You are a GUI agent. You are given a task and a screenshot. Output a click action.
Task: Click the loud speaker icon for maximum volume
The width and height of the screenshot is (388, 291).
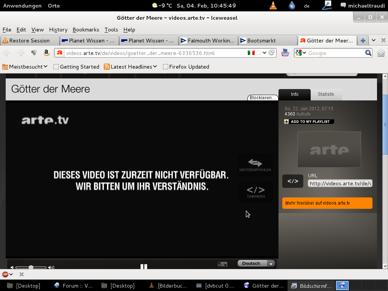click(51, 267)
